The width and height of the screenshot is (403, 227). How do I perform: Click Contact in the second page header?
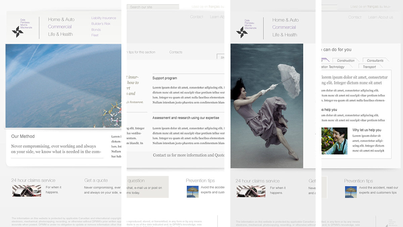[x=196, y=17]
